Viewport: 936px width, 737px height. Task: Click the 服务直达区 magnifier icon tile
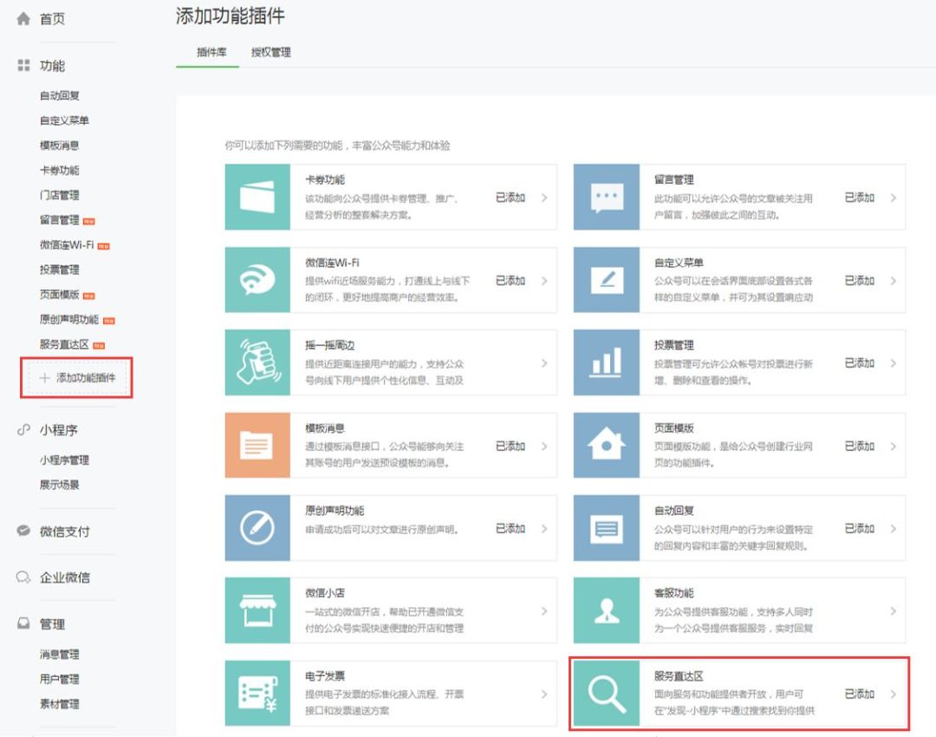coord(607,694)
